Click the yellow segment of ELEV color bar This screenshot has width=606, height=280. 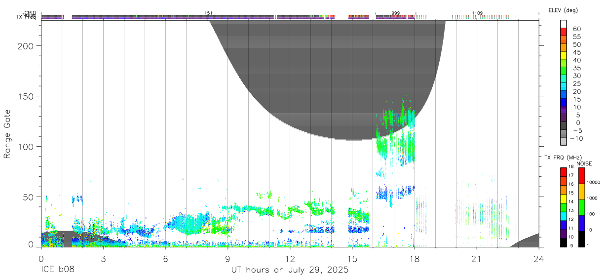564,56
